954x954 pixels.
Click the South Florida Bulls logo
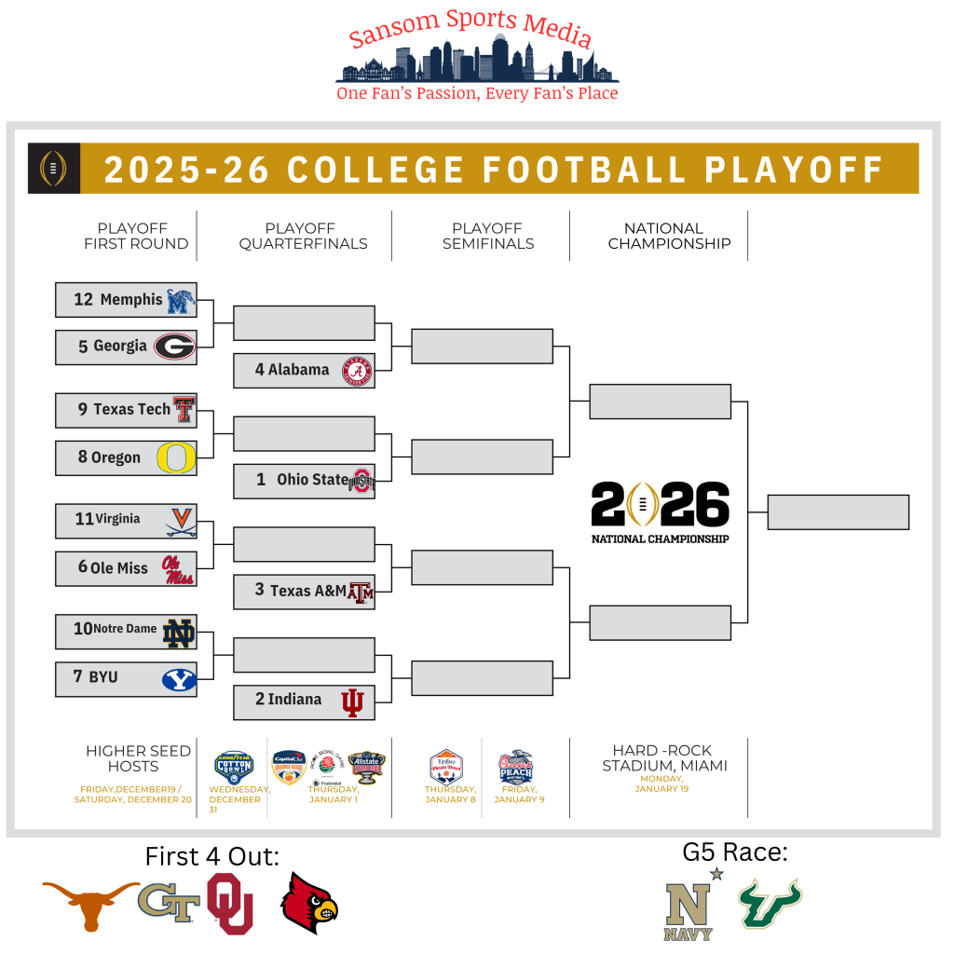pyautogui.click(x=770, y=904)
